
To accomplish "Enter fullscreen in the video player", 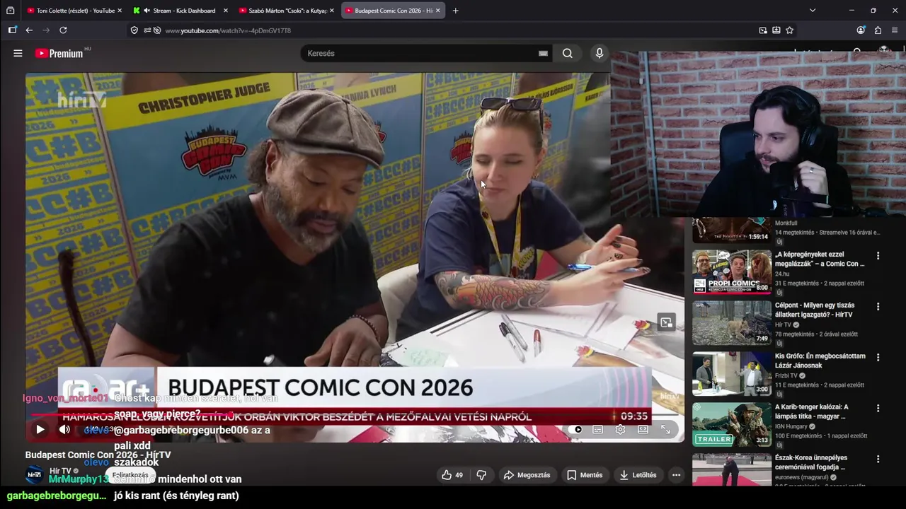I will tap(665, 429).
